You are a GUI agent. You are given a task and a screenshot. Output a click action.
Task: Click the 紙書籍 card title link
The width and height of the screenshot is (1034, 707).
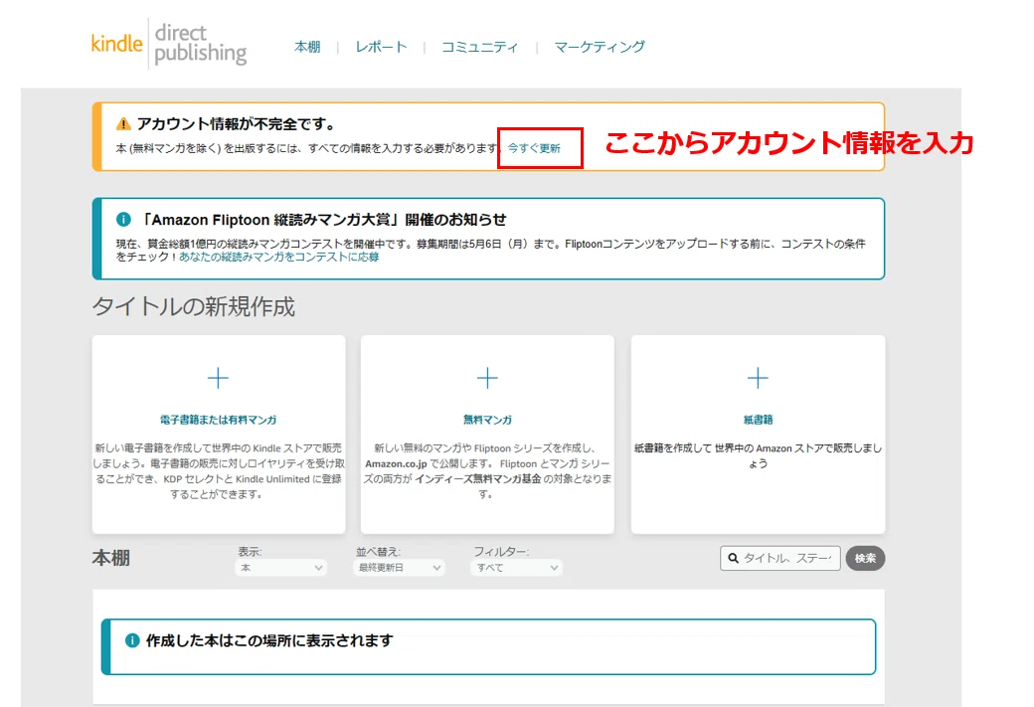coord(758,420)
